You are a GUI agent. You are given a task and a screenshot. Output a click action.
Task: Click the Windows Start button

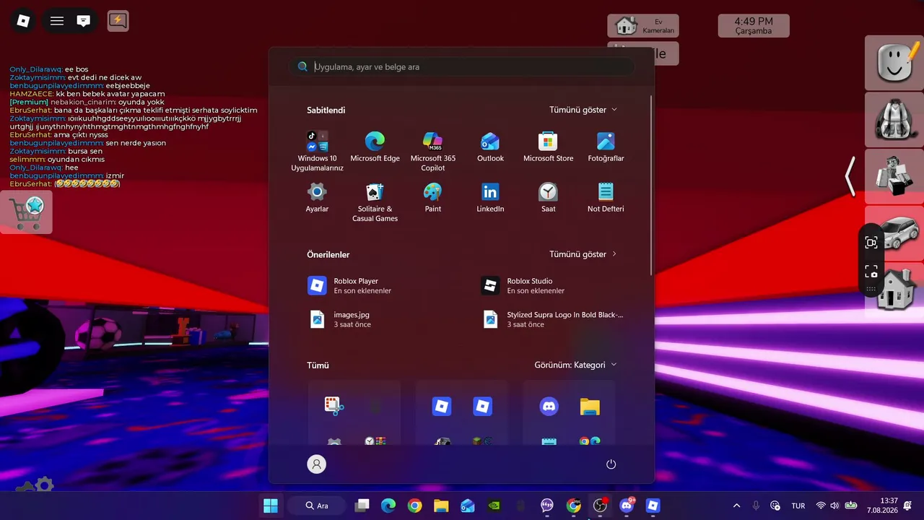(271, 506)
